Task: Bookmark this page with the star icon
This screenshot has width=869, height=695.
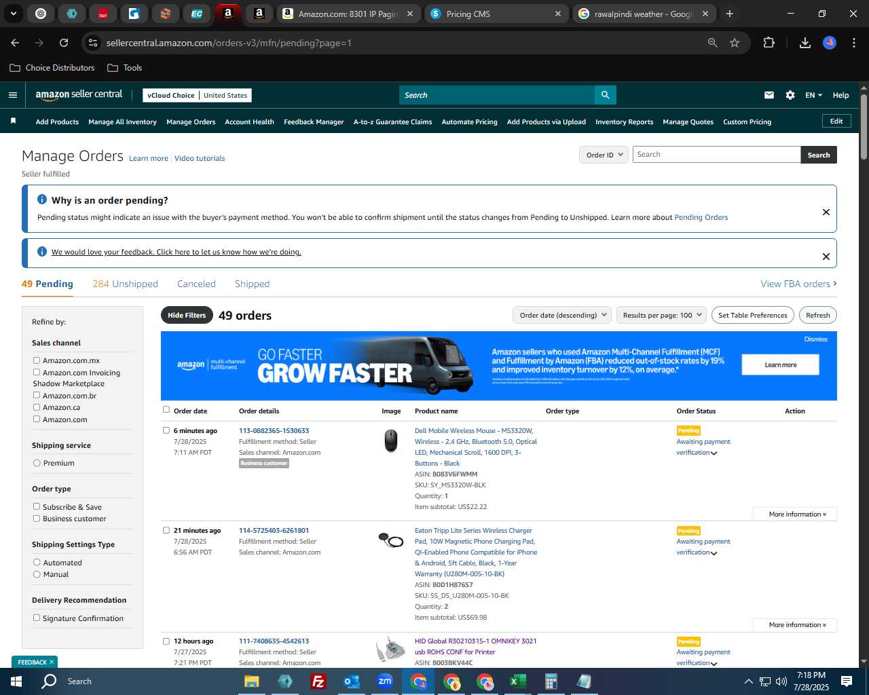Action: coord(734,43)
